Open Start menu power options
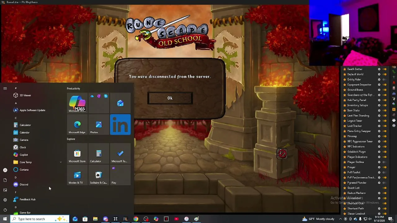This screenshot has height=223, width=397. [x=5, y=210]
